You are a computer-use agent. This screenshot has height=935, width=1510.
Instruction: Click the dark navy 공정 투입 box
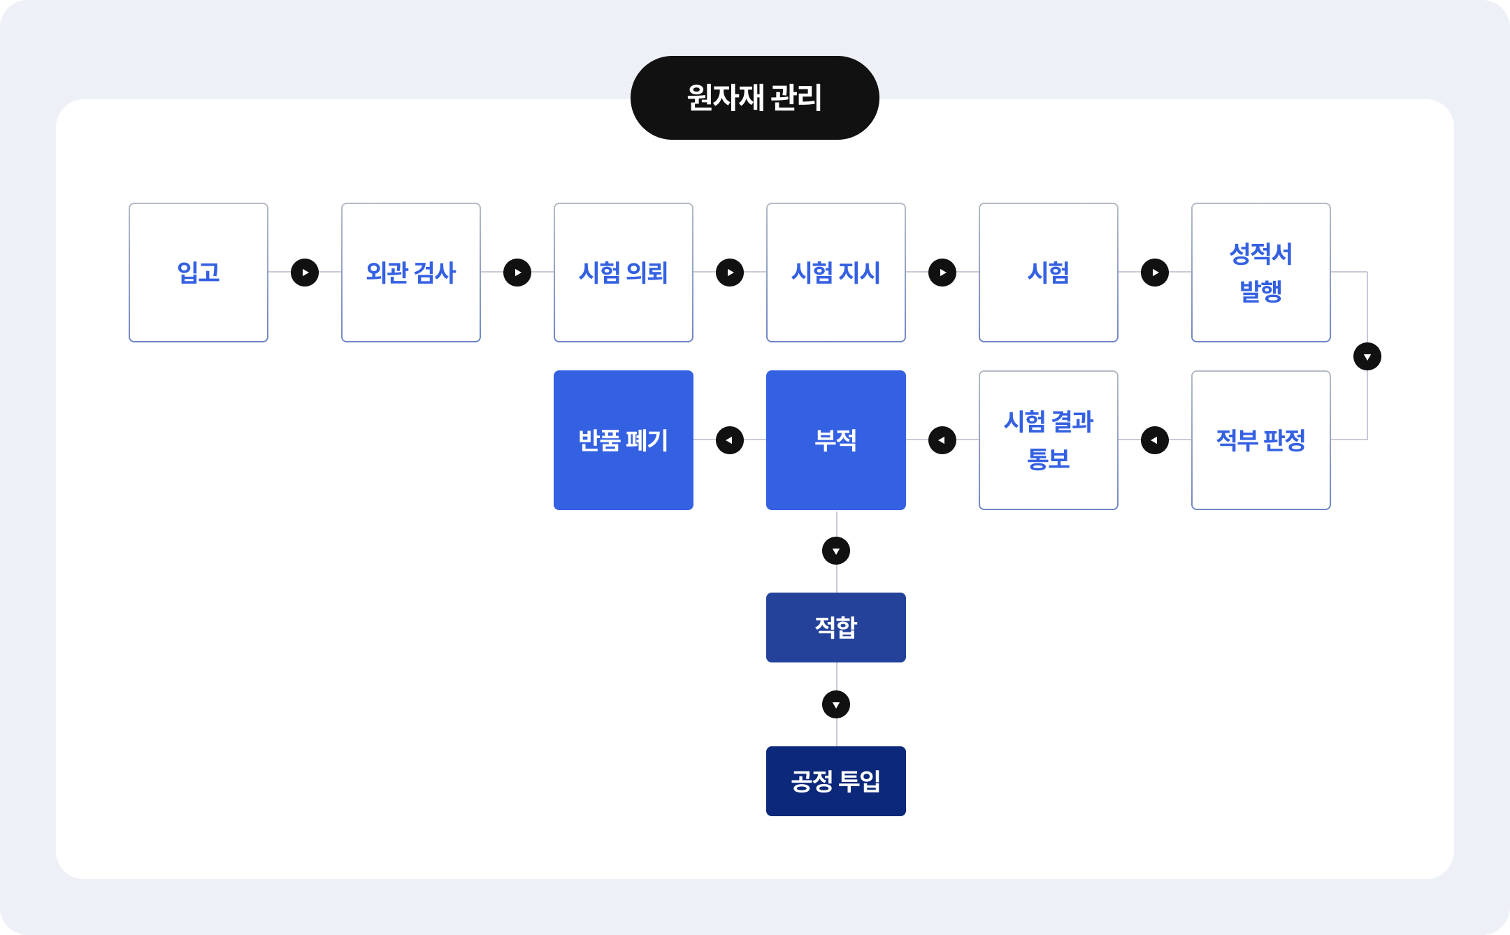point(836,781)
